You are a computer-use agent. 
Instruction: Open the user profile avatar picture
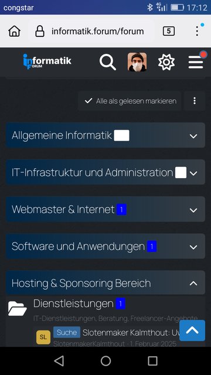(x=137, y=62)
